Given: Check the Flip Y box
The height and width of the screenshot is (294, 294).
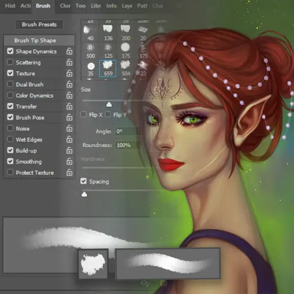Looking at the screenshot, I should pyautogui.click(x=108, y=114).
